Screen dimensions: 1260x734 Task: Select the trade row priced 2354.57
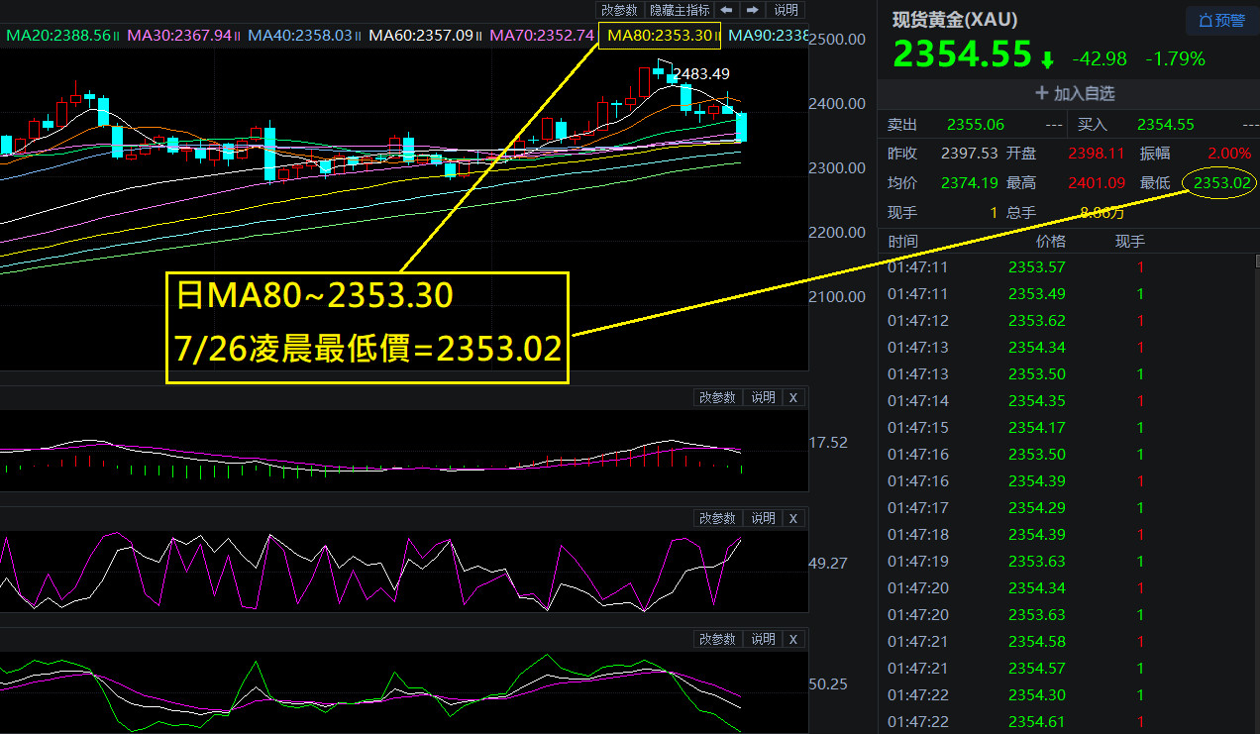point(1069,669)
